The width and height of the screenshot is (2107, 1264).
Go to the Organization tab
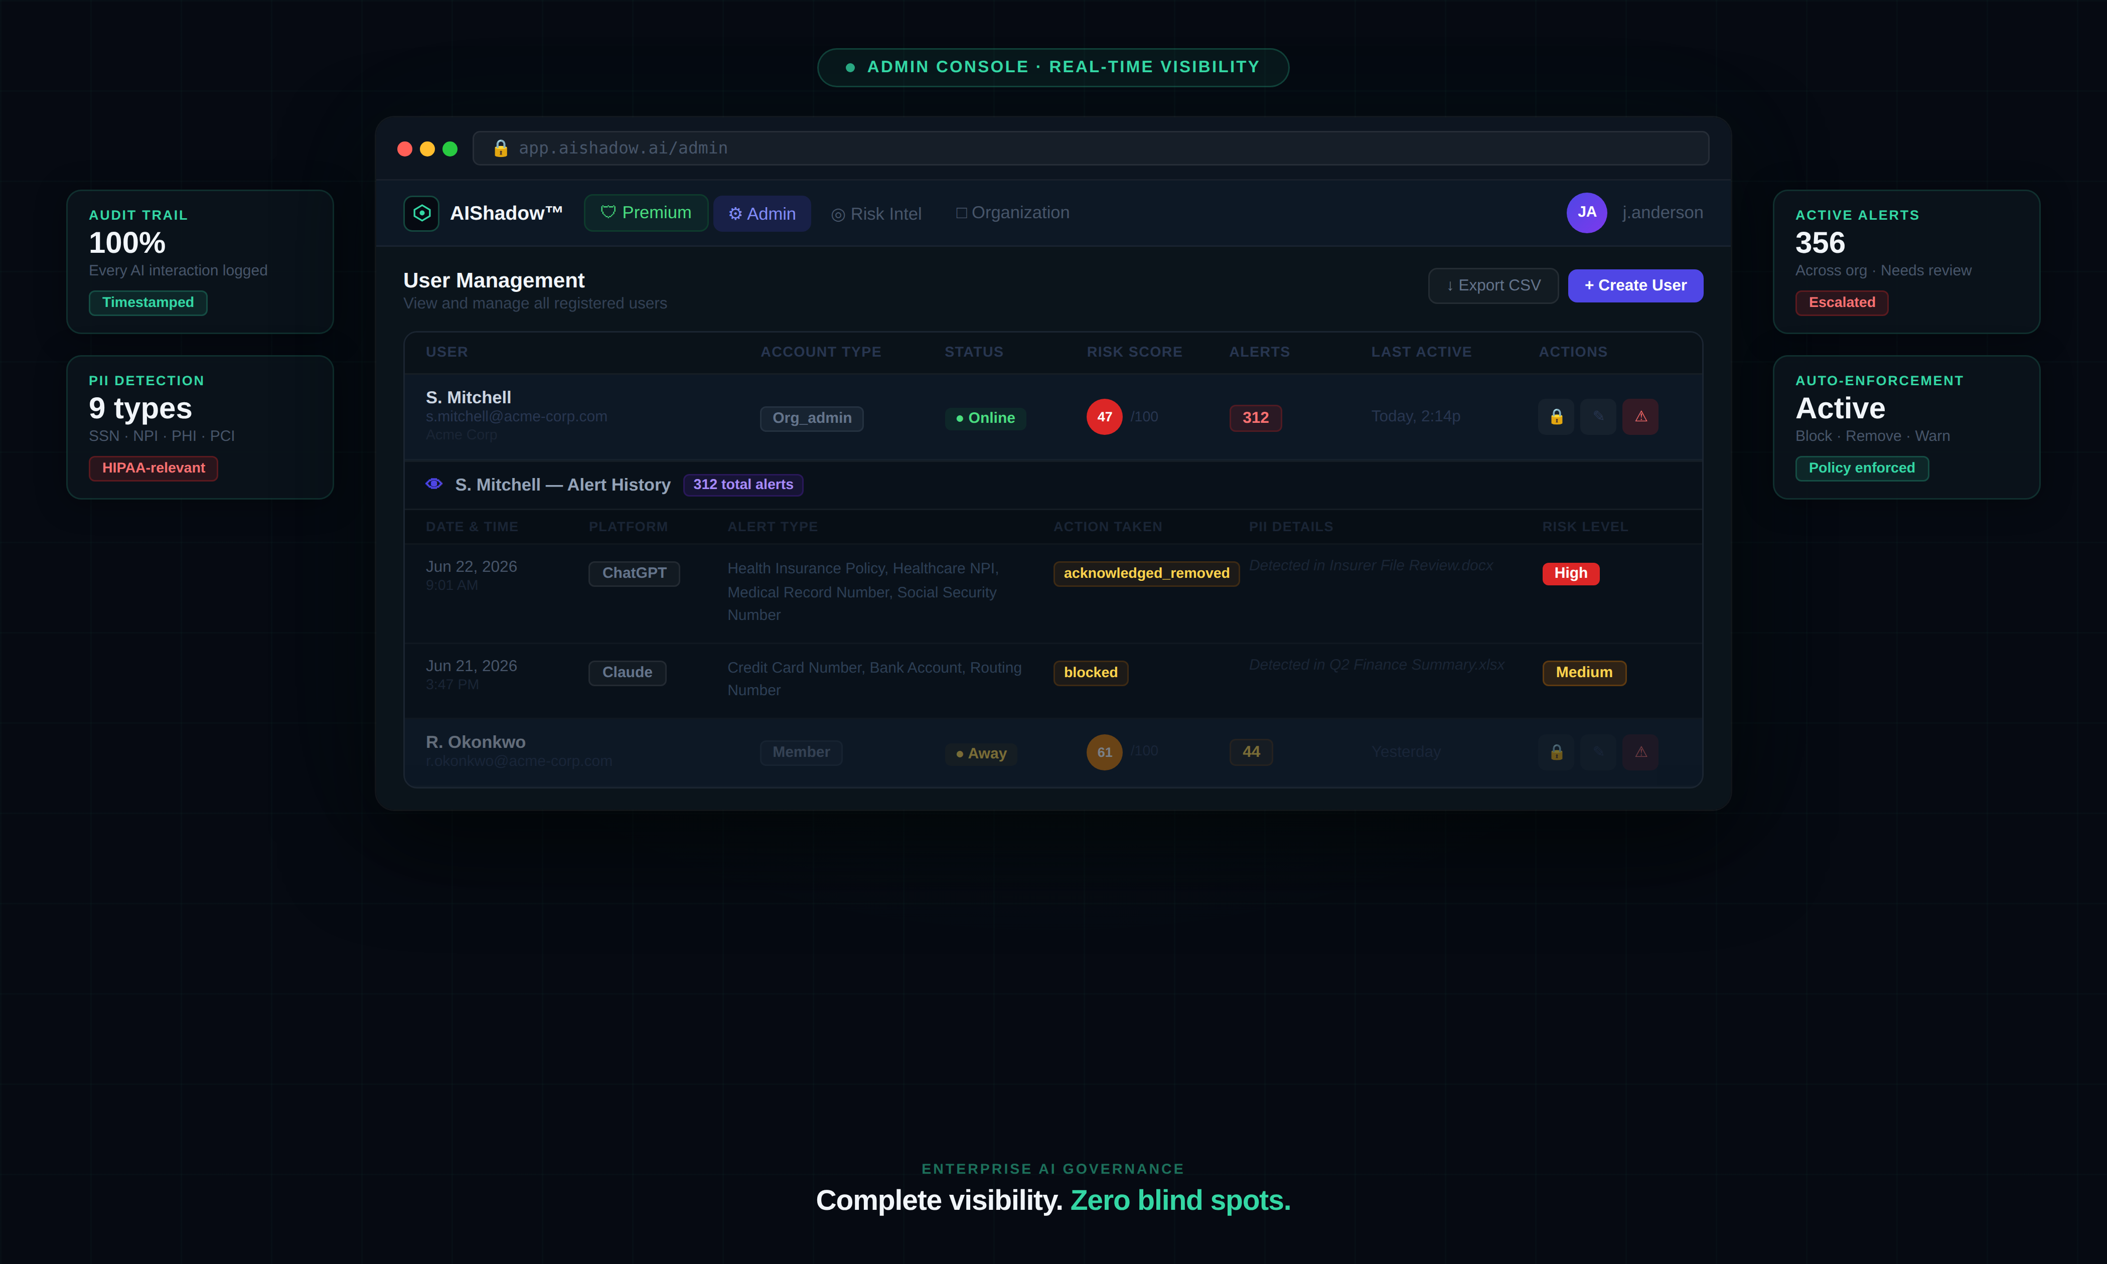(1012, 213)
